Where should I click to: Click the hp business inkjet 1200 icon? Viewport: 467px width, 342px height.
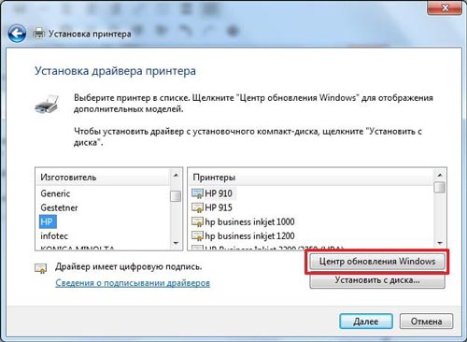pos(197,235)
